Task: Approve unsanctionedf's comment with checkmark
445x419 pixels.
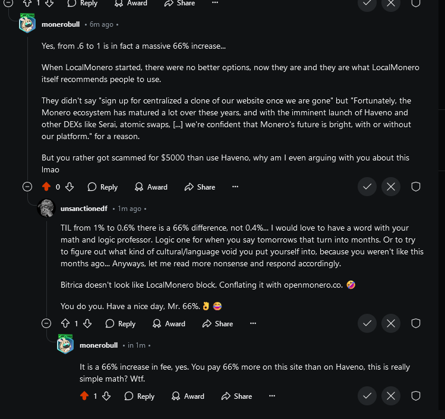Action: tap(367, 323)
